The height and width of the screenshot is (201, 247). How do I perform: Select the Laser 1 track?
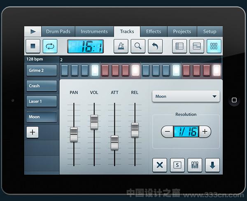pyautogui.click(x=42, y=101)
